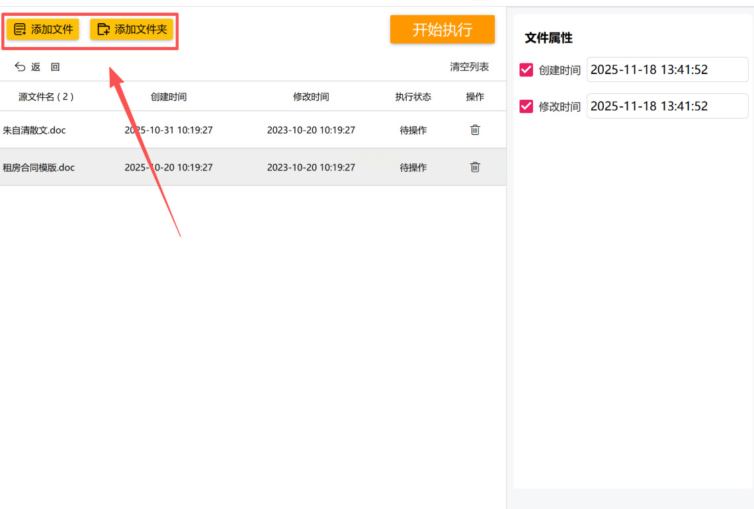This screenshot has height=509, width=754.
Task: Go back using the 返回 arrow
Action: [x=37, y=67]
